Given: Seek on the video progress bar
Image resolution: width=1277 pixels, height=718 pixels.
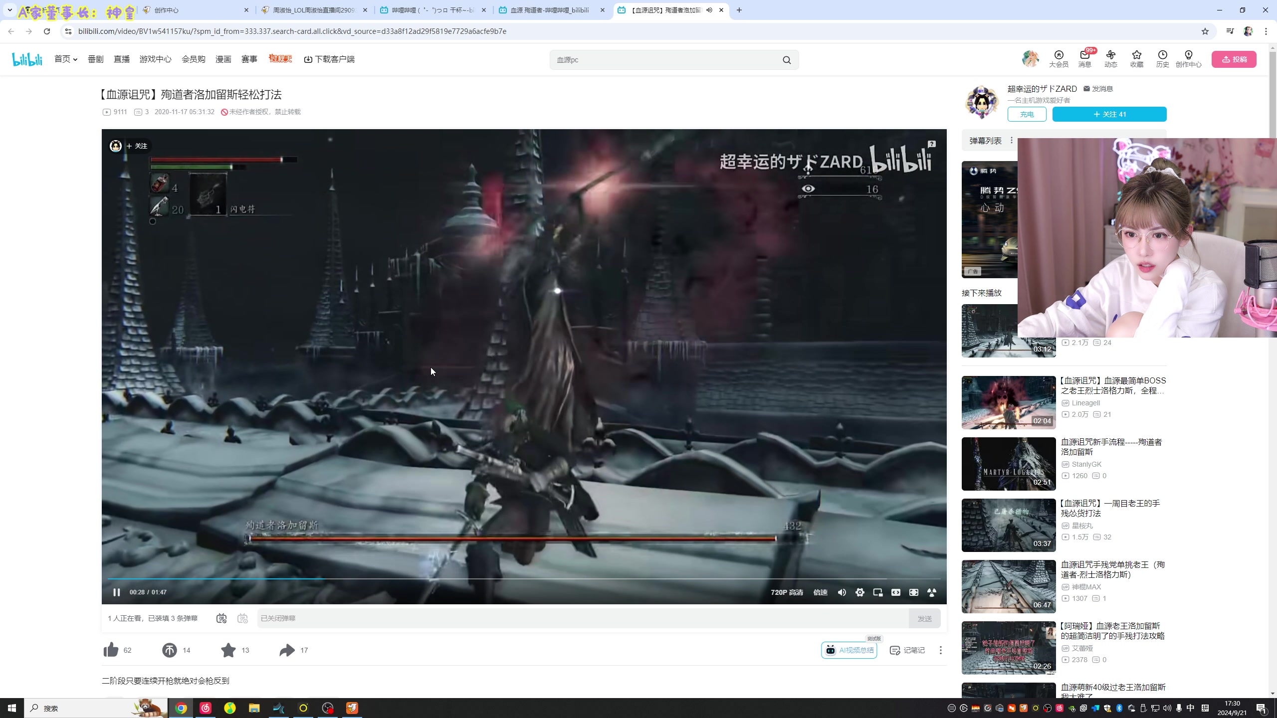Looking at the screenshot, I should [524, 579].
